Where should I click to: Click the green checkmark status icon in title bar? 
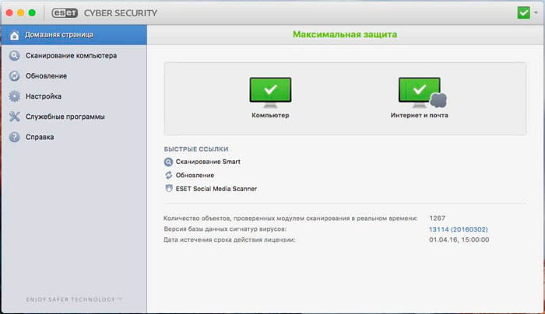click(x=523, y=13)
